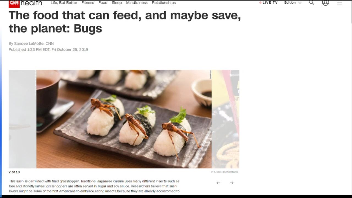Go to previous gallery photo arrow
352x198 pixels.
[218, 183]
